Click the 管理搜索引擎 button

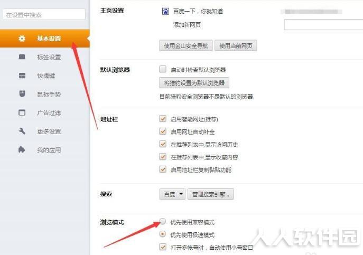click(210, 194)
